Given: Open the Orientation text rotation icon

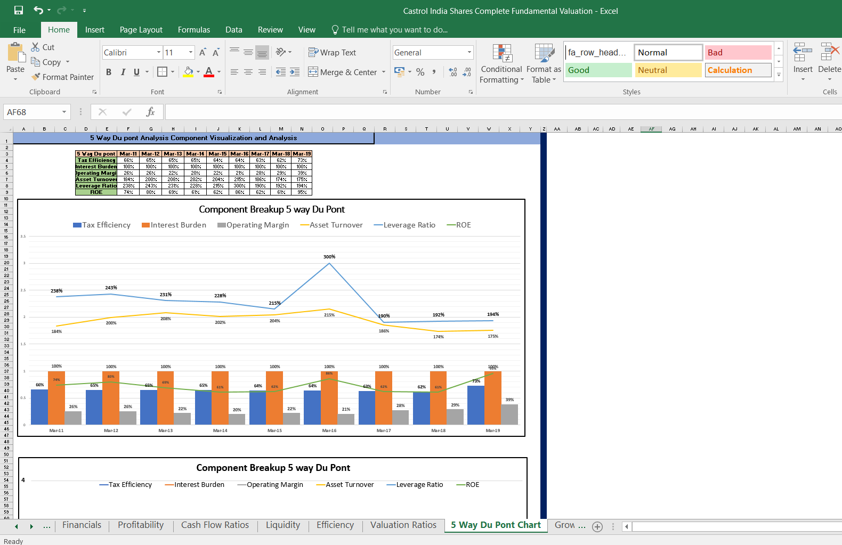Looking at the screenshot, I should (281, 52).
